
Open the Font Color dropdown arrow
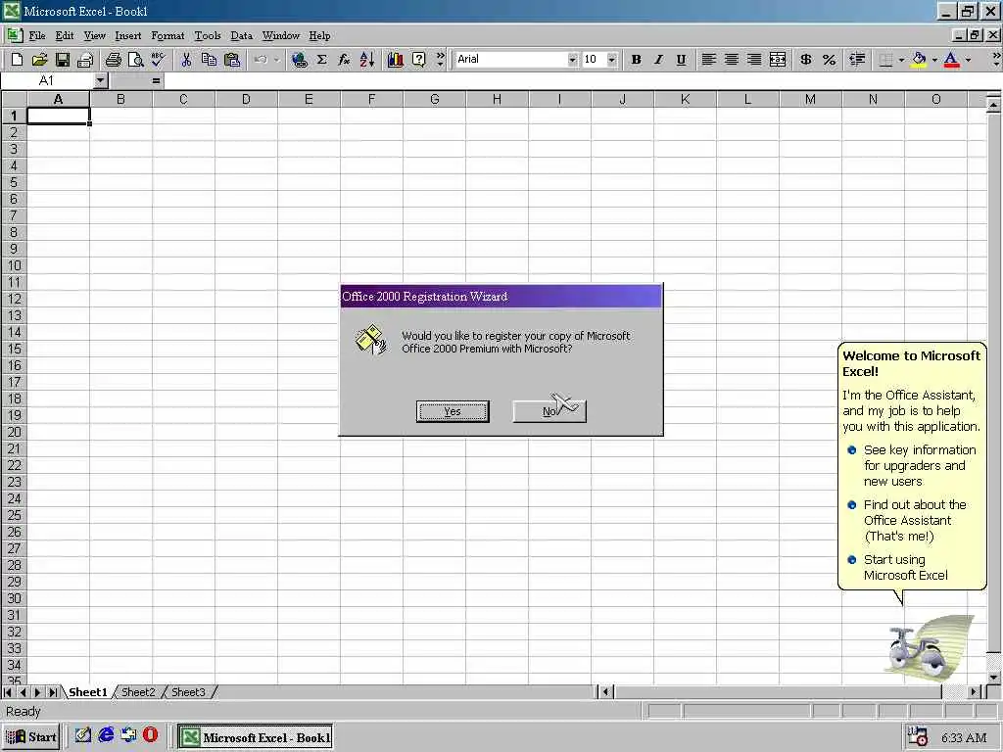[x=968, y=60]
